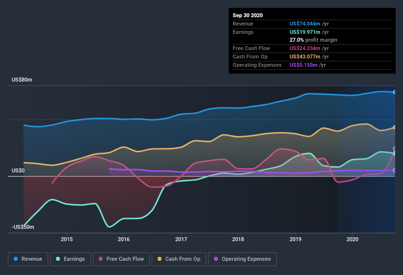Hide the Free Cash Flow series
403x275 pixels.
click(121, 259)
